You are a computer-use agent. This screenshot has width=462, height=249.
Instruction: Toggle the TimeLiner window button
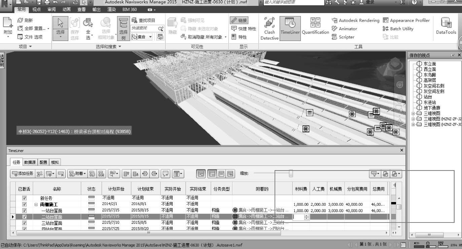click(x=290, y=29)
